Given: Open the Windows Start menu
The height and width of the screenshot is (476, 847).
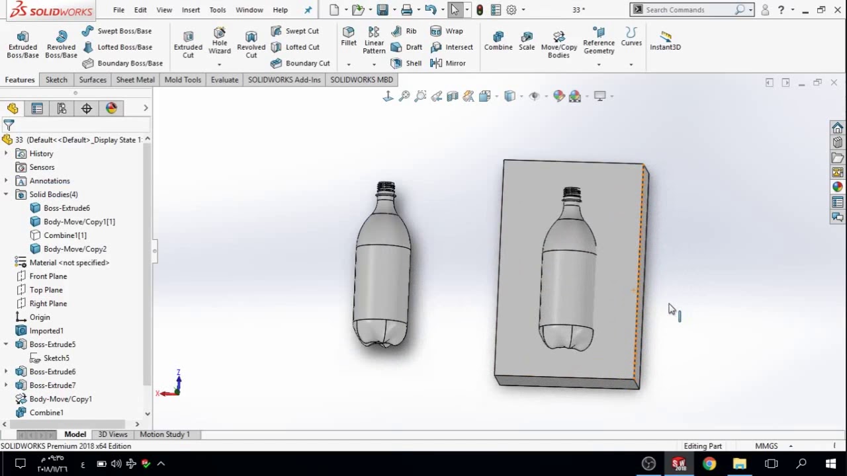Looking at the screenshot, I should (831, 464).
